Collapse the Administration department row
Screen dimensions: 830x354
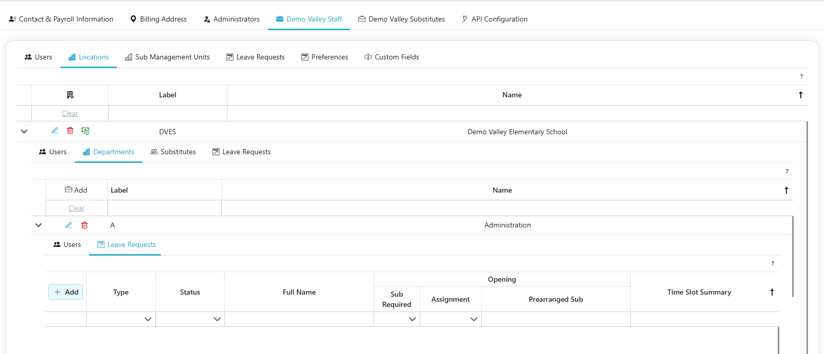point(38,225)
